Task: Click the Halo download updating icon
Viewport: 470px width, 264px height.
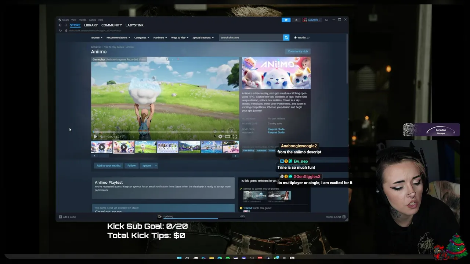Action: pyautogui.click(x=159, y=217)
